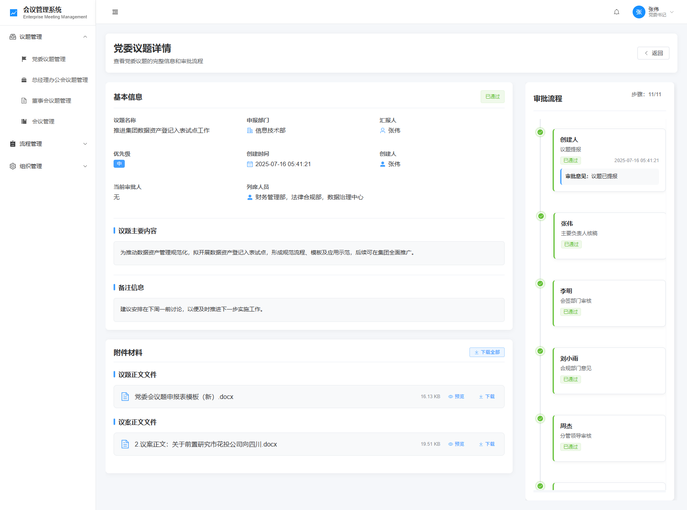The height and width of the screenshot is (510, 687).
Task: Click the icon beside 会议管理
Action: pyautogui.click(x=24, y=121)
